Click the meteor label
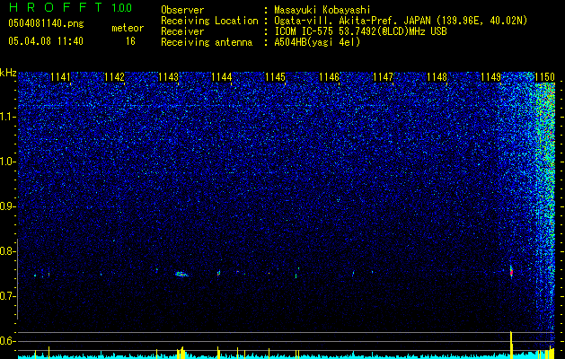Viewport: 565px width, 359px height. 128,28
